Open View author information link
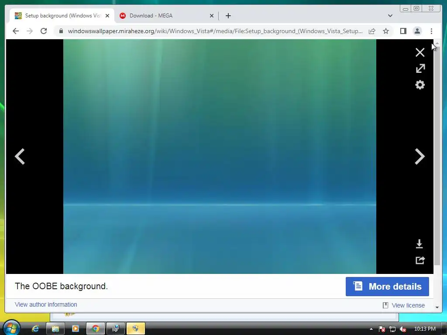The width and height of the screenshot is (447, 335). tap(46, 304)
